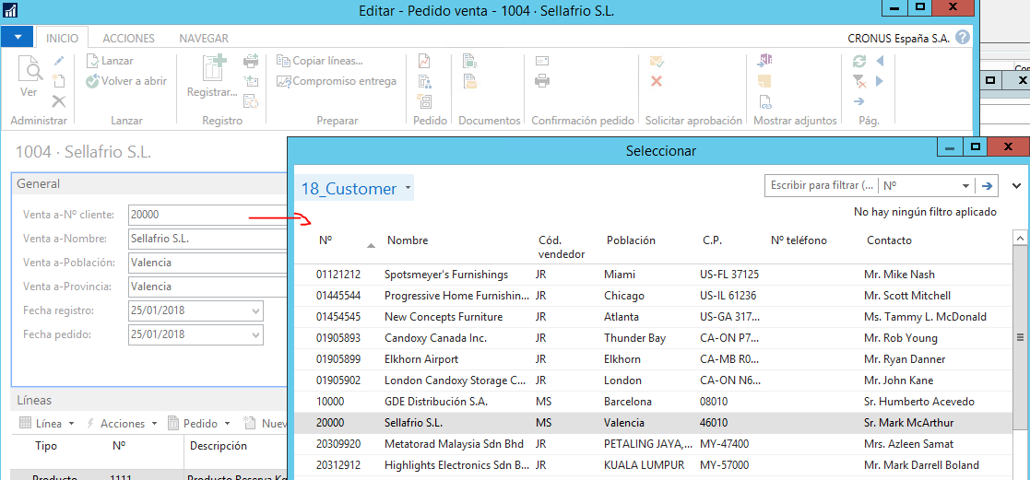
Task: Click Copiar líneas in Preparar group
Action: 320,61
